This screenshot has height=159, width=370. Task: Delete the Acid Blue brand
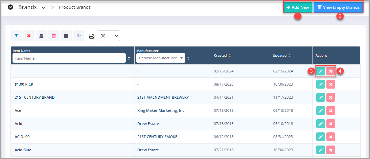[331, 150]
